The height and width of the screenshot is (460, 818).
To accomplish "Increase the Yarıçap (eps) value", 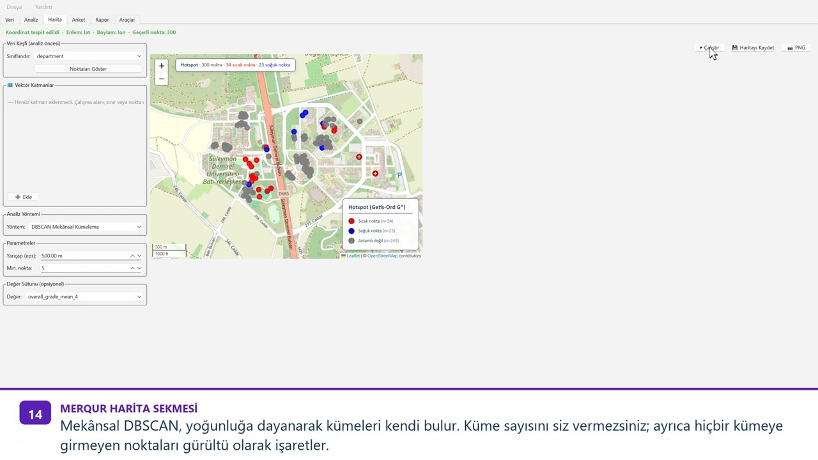I will click(133, 256).
